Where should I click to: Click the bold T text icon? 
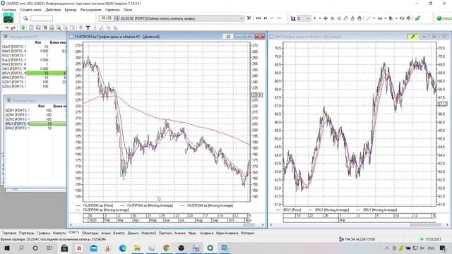click(88, 28)
